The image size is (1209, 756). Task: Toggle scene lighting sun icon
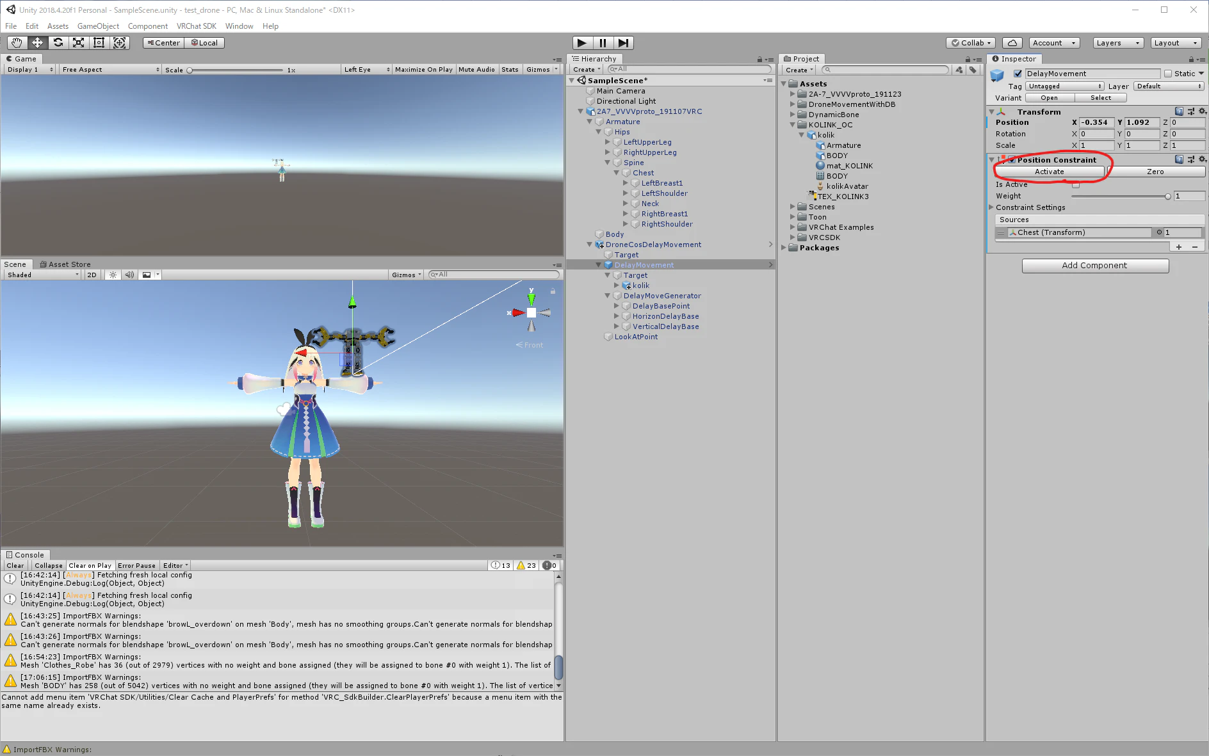coord(113,275)
